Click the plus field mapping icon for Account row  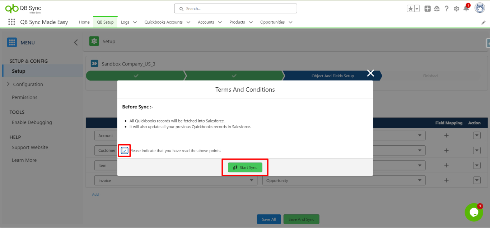pyautogui.click(x=446, y=135)
